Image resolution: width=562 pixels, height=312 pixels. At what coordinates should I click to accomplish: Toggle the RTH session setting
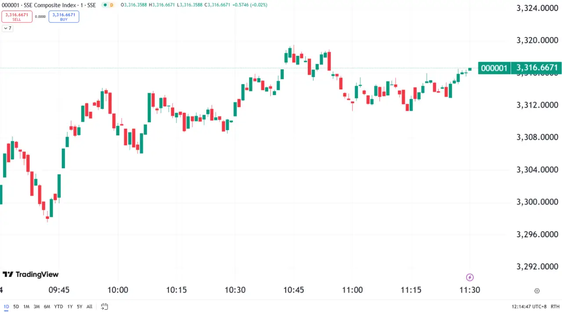tap(555, 306)
